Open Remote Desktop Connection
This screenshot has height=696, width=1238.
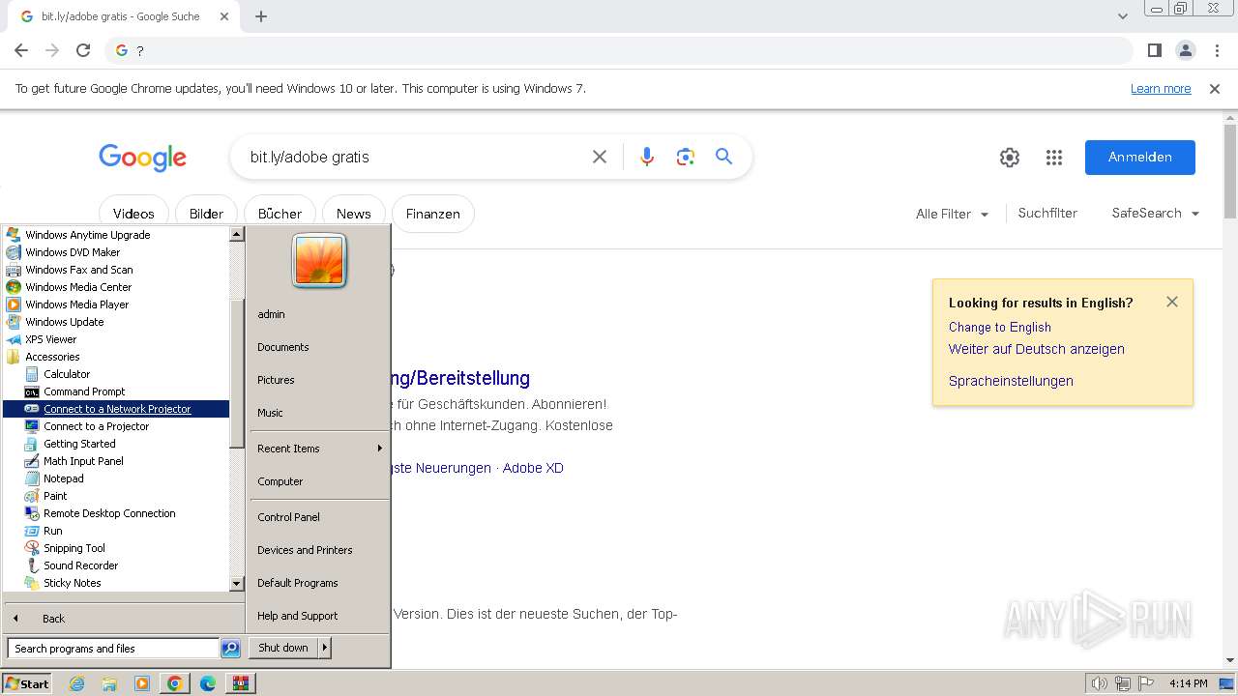[109, 513]
